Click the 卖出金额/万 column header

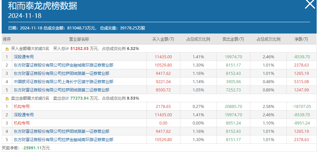[x=233, y=39]
